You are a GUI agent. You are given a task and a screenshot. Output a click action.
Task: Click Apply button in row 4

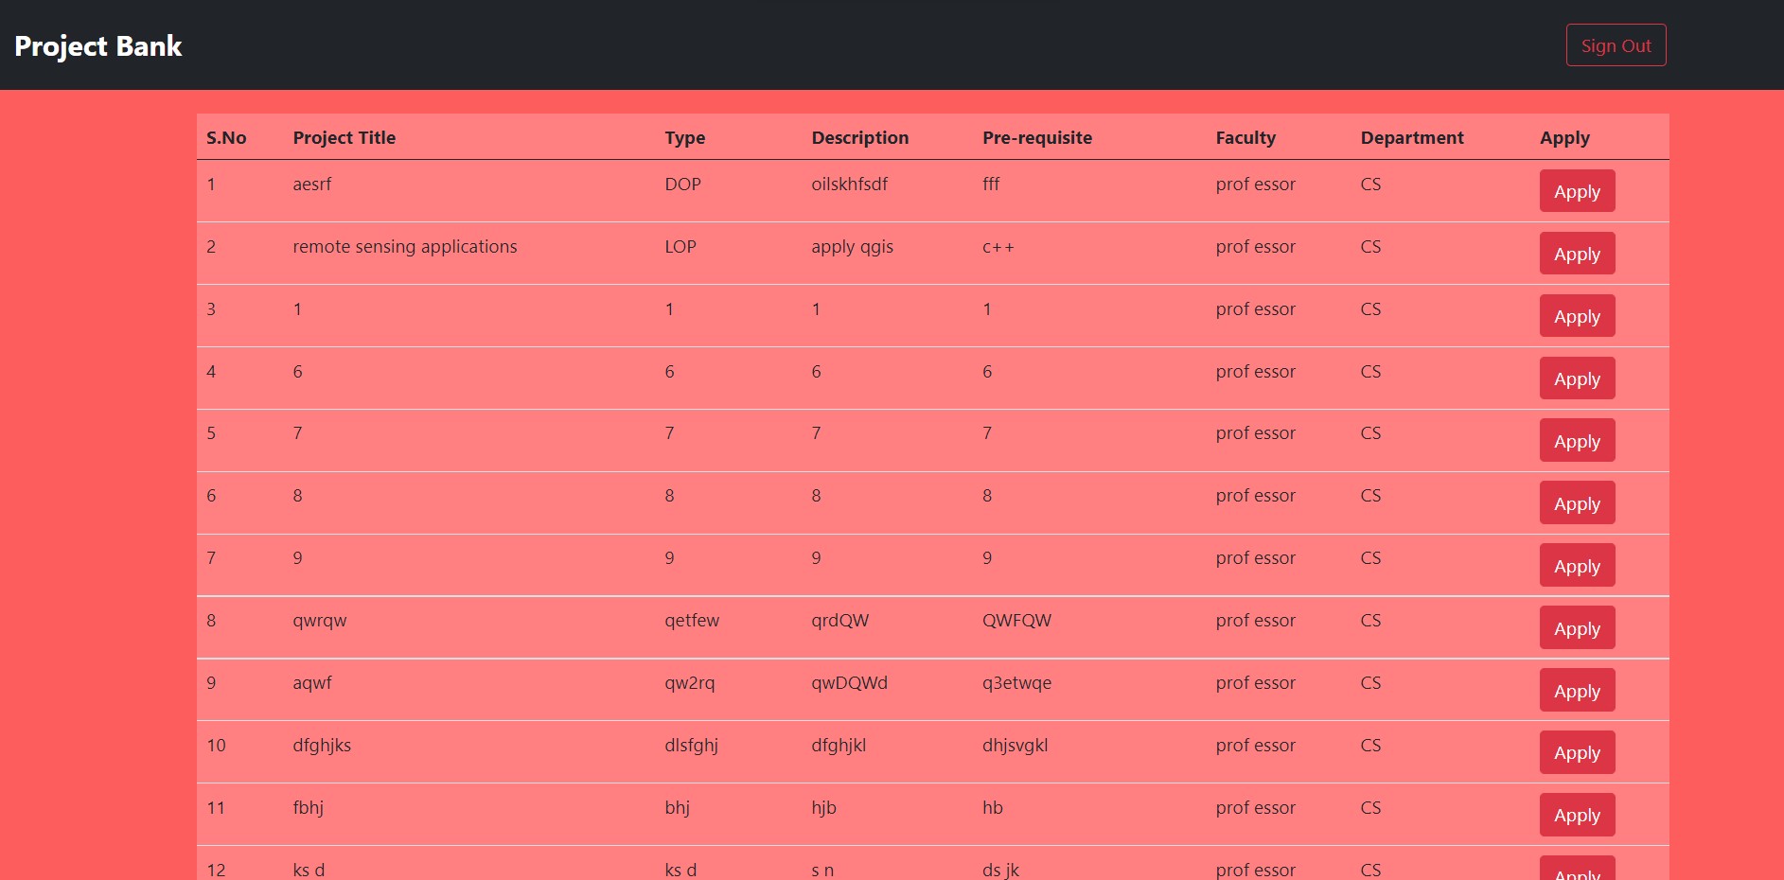(x=1577, y=378)
